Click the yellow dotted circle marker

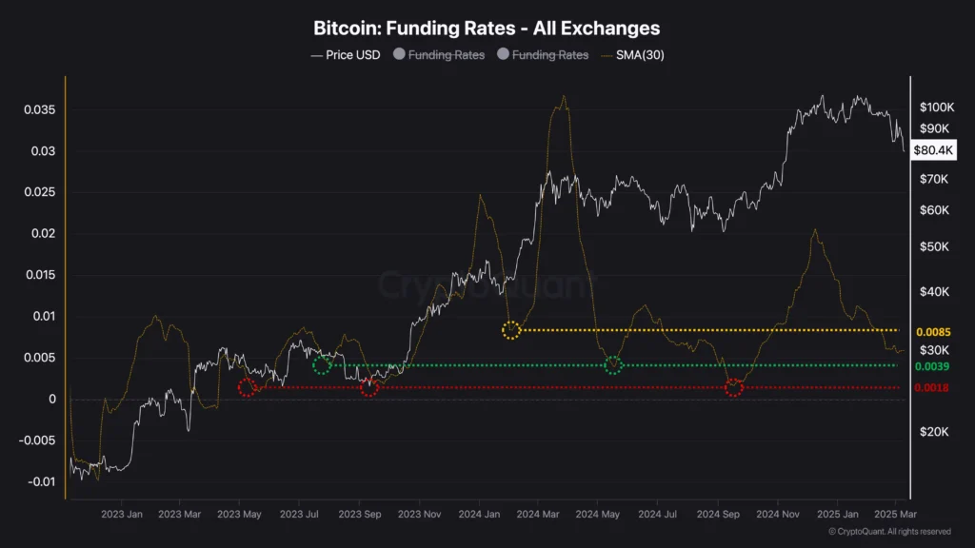[511, 330]
